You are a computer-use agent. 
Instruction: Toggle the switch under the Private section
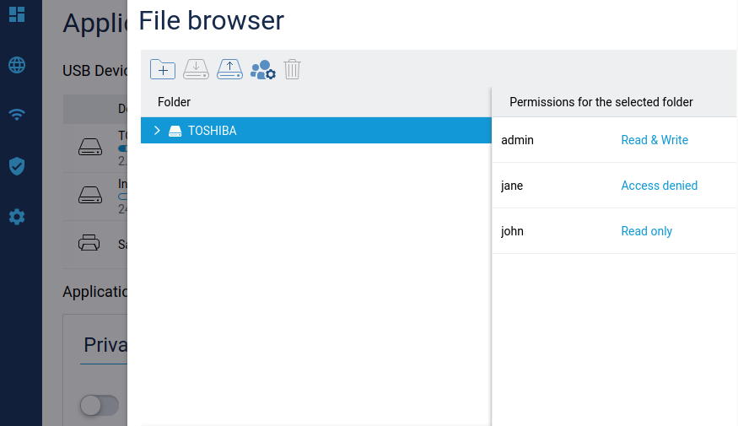(x=99, y=406)
